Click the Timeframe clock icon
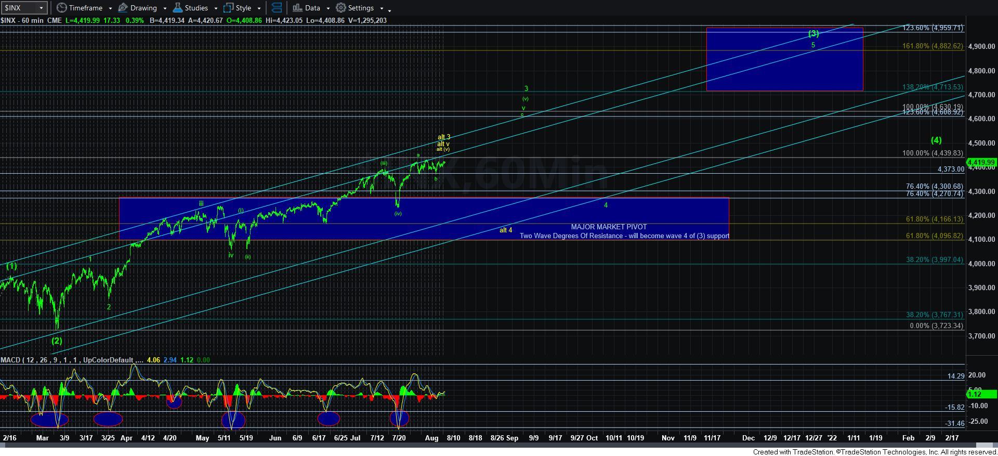Viewport: 998px width, 456px height. (x=61, y=8)
